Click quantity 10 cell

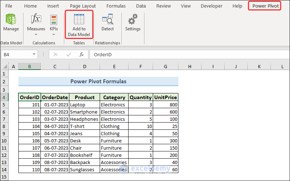point(141,126)
